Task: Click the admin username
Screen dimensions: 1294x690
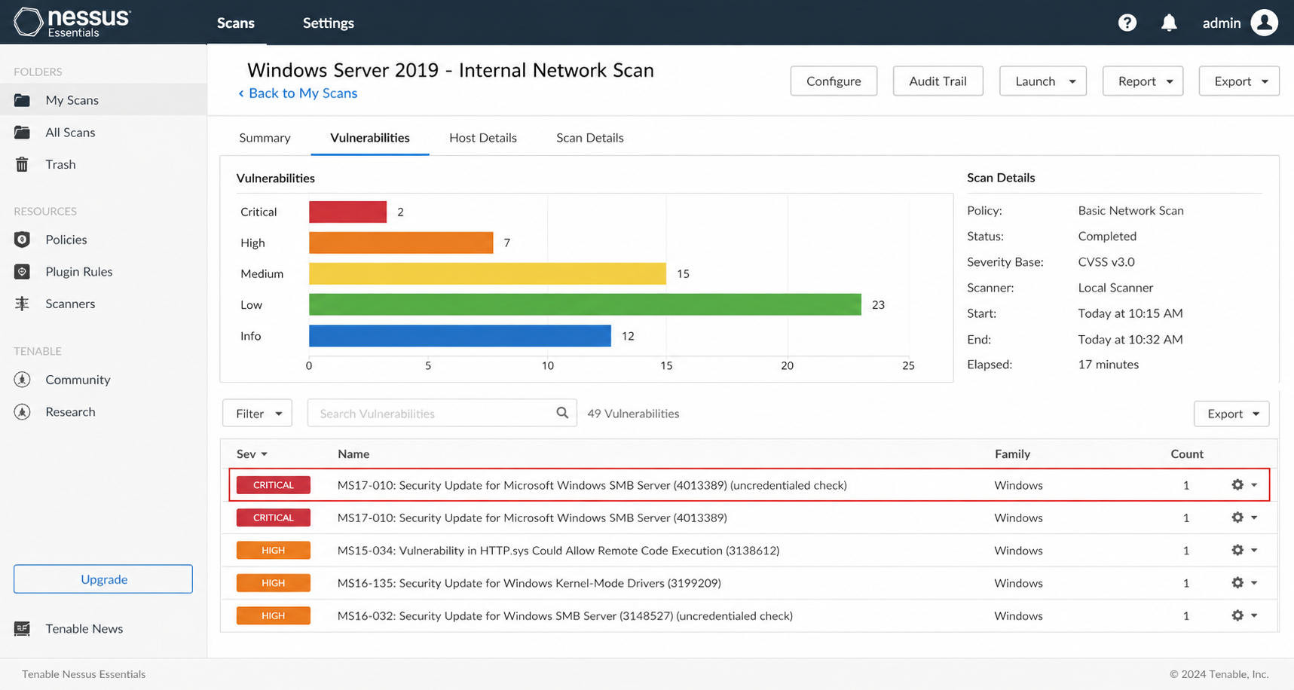Action: click(1222, 23)
